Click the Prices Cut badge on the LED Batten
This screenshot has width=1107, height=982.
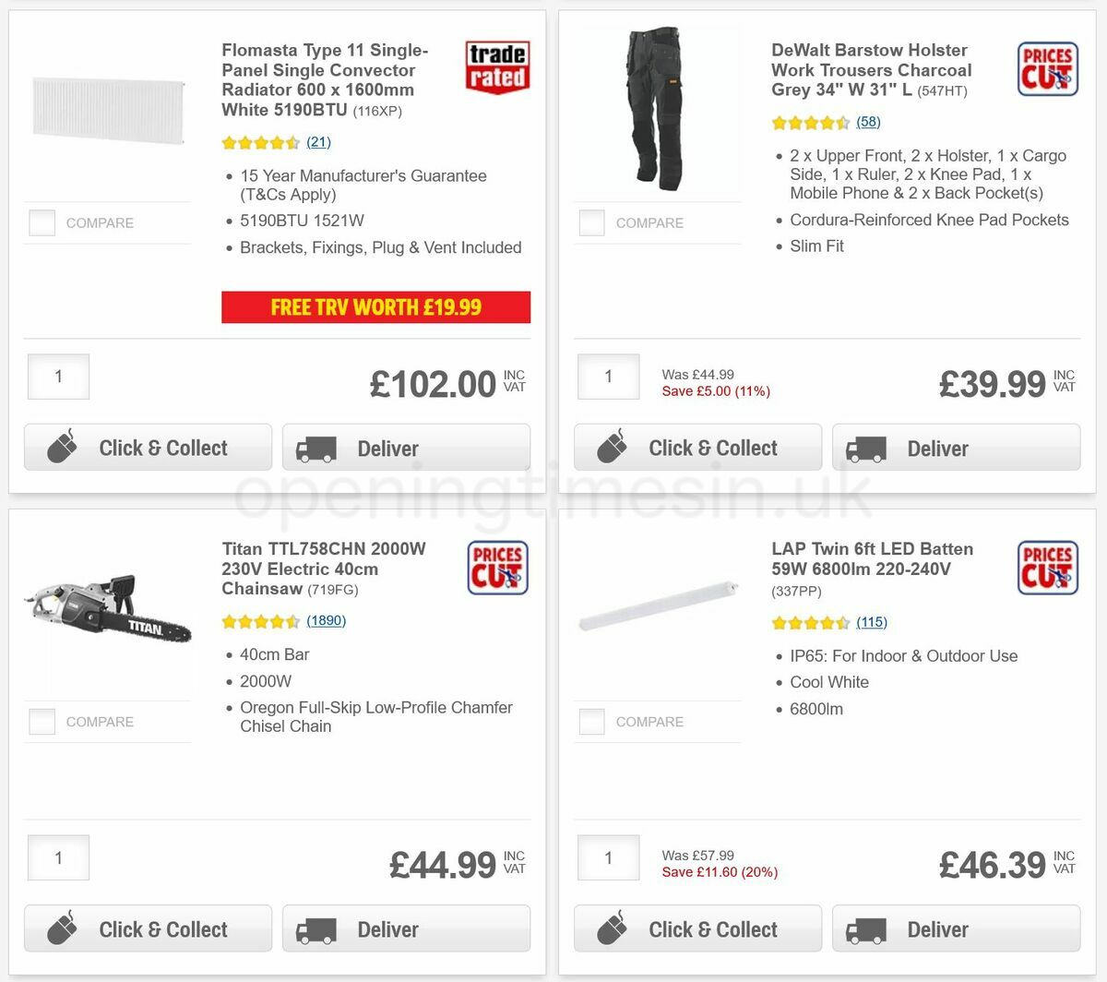pyautogui.click(x=1047, y=568)
